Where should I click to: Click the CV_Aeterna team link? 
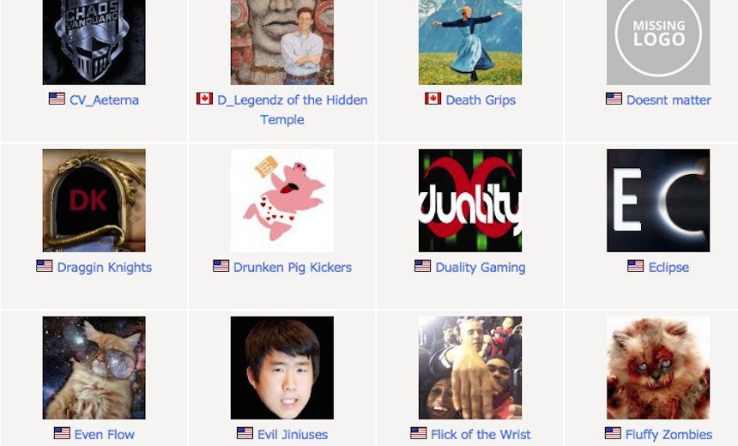(x=104, y=100)
